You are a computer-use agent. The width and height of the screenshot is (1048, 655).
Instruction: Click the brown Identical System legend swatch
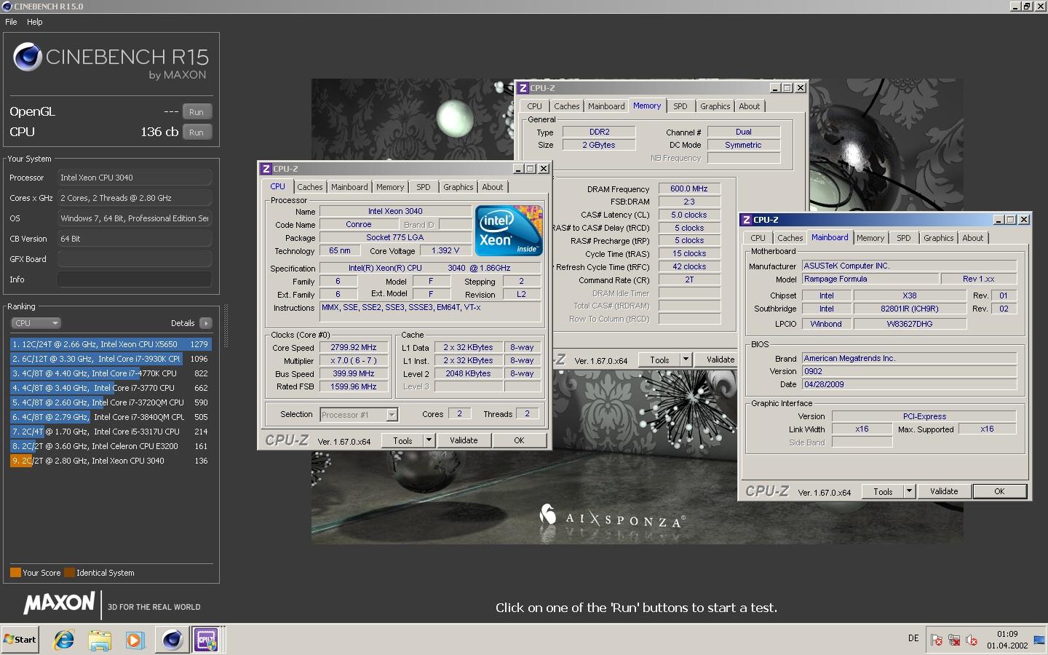[x=69, y=573]
